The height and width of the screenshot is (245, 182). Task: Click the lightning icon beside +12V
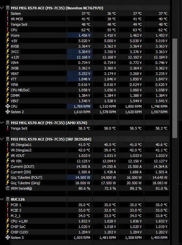tap(7, 57)
